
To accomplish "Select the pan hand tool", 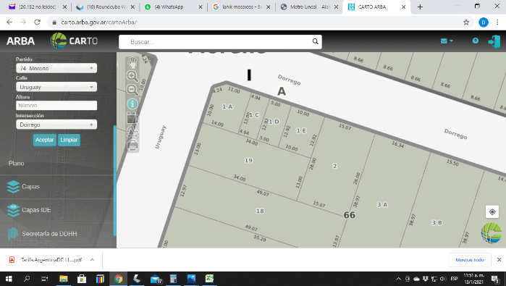I will 132,62.
